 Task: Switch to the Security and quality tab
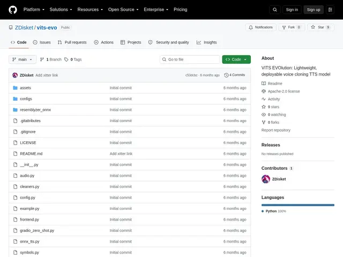pos(169,42)
